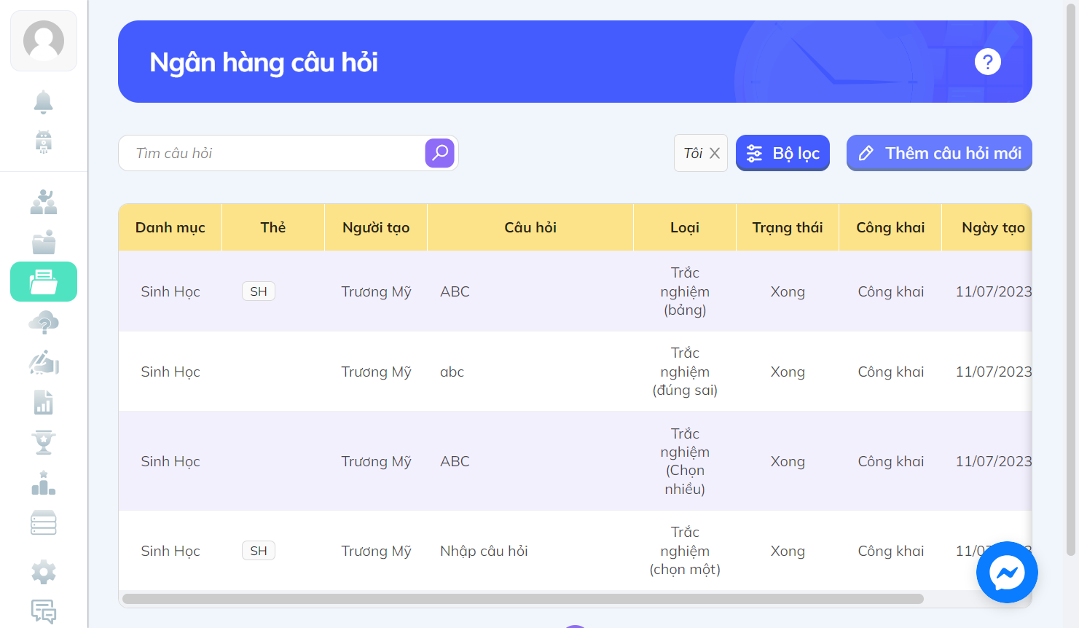Select the highlighted question bank sidebar icon
Screen dimensions: 1079x628
point(44,281)
